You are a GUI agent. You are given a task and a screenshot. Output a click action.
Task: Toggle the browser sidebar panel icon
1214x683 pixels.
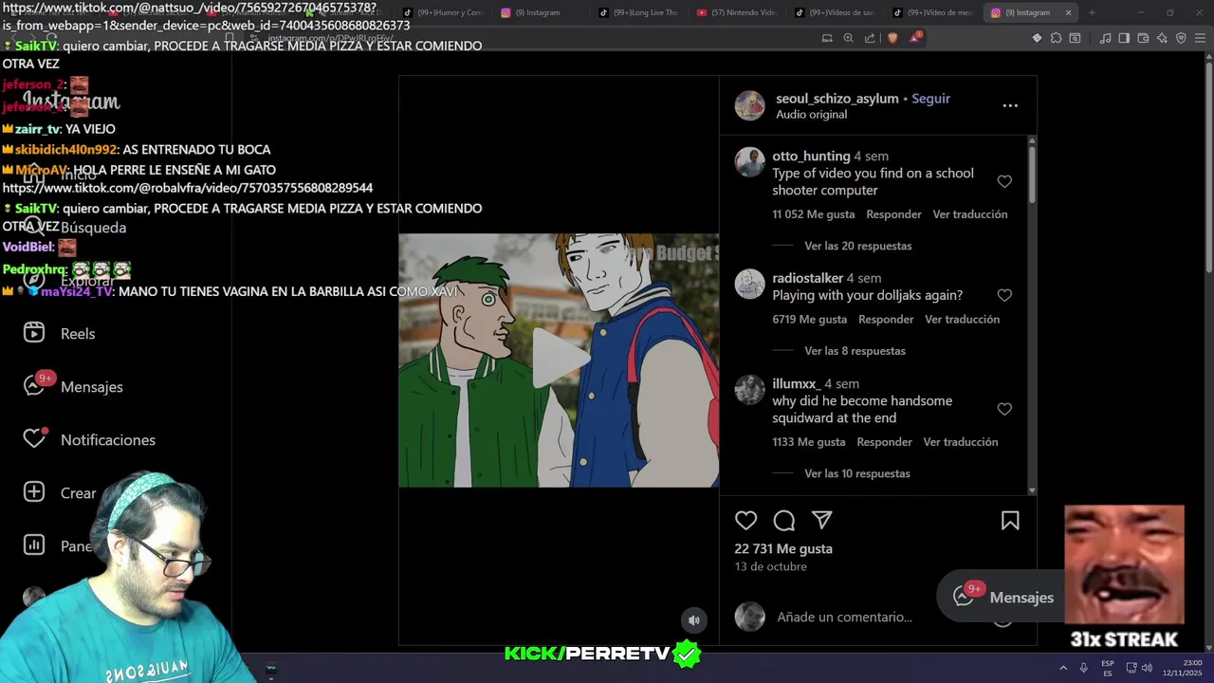[1124, 38]
